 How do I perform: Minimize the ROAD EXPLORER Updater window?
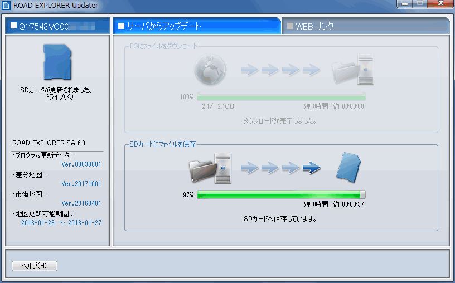coord(404,4)
